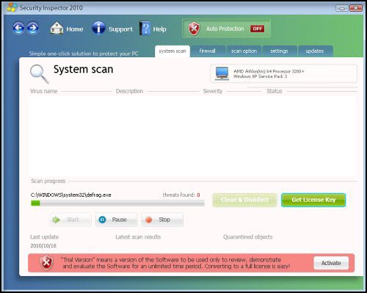Click the forward arrow navigation icon

click(33, 29)
